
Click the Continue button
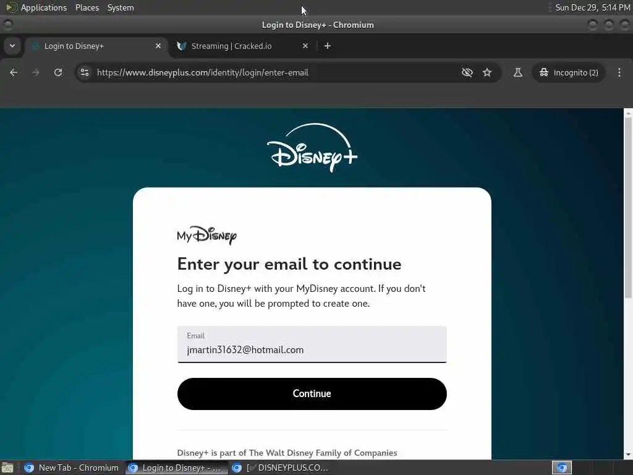point(312,394)
